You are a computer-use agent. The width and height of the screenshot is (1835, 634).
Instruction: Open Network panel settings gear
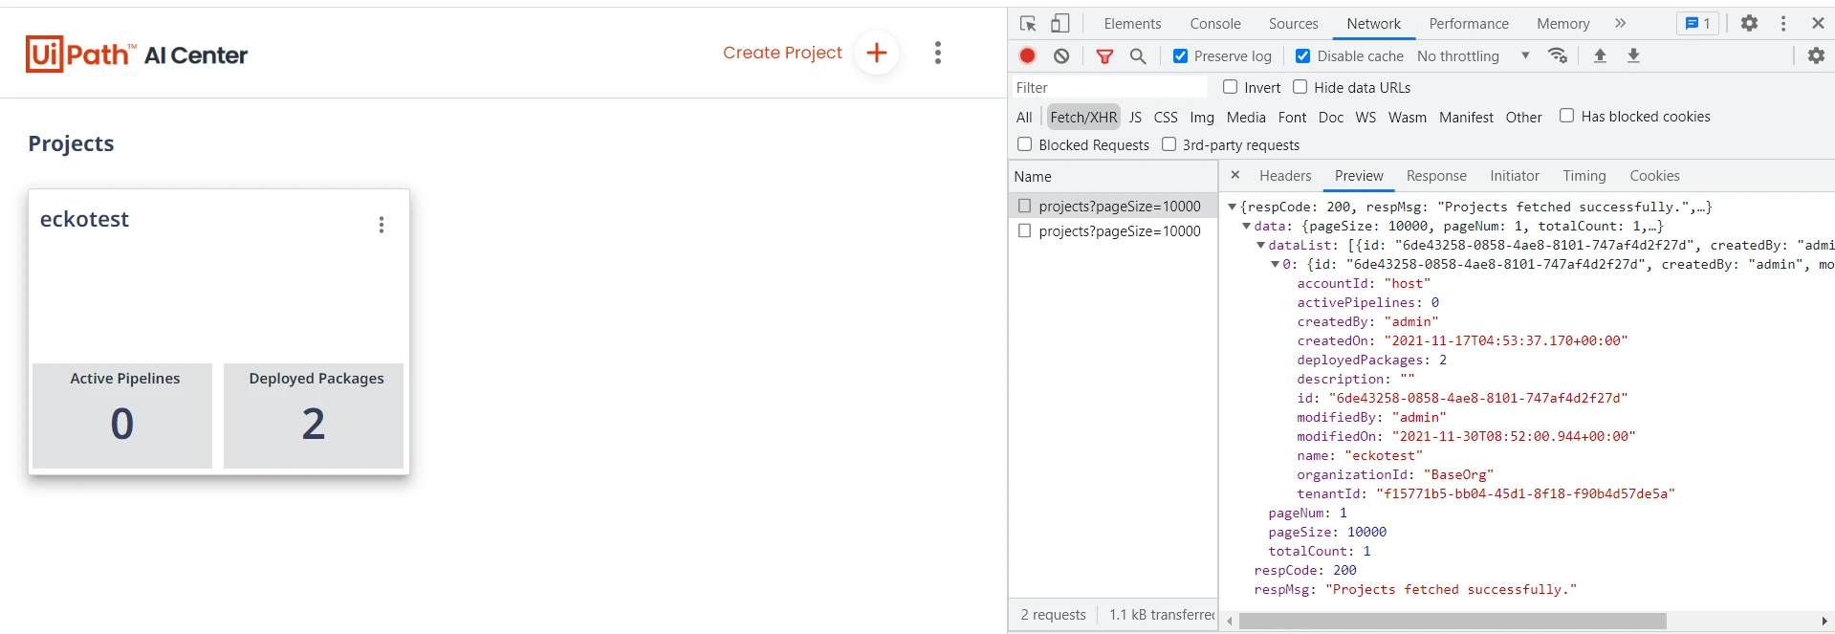(1816, 55)
